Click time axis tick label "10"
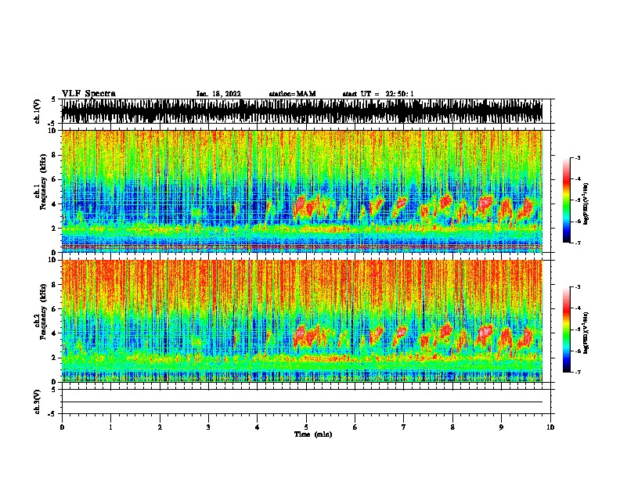620x479 pixels. [550, 427]
